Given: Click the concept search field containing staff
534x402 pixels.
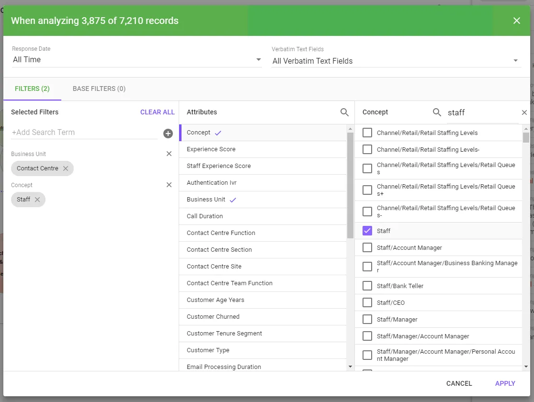Looking at the screenshot, I should tap(483, 112).
